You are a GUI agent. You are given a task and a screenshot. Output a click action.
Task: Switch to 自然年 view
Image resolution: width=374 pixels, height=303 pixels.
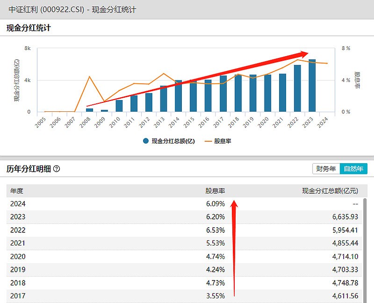(x=353, y=169)
